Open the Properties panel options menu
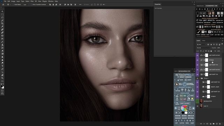 [194, 4]
